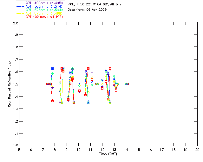
Task: Click red square marker below 1.4 before hour 8
Action: (52, 101)
